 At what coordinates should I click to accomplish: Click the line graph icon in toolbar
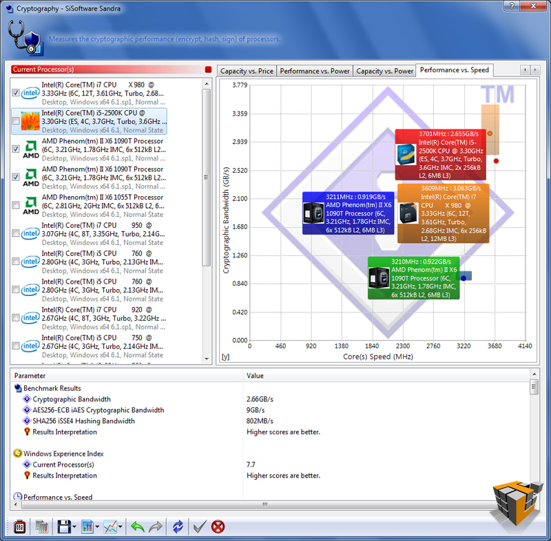110,527
